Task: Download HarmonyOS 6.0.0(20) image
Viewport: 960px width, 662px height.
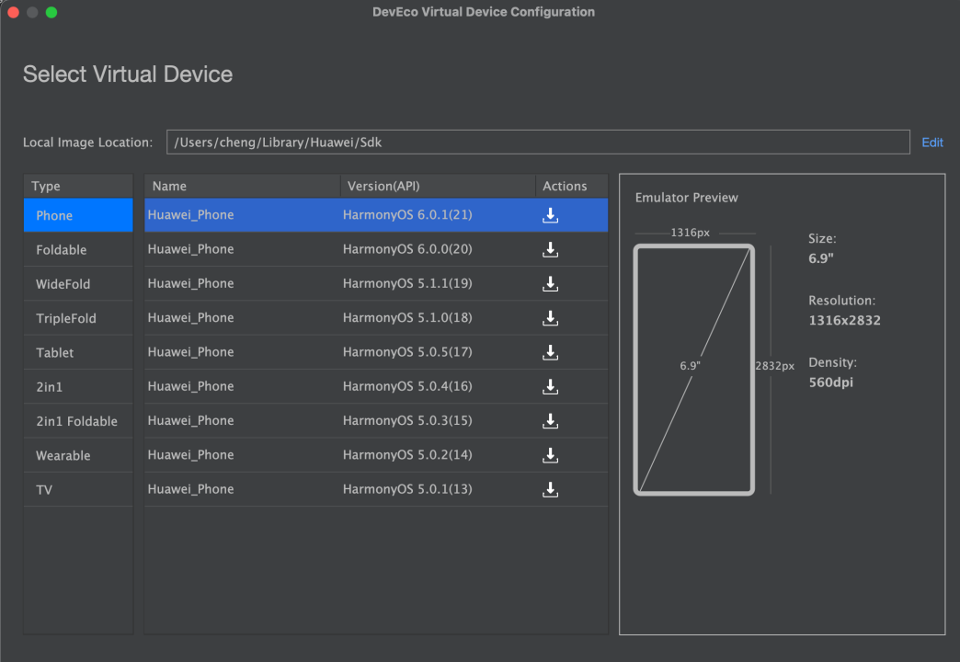Action: [x=550, y=249]
